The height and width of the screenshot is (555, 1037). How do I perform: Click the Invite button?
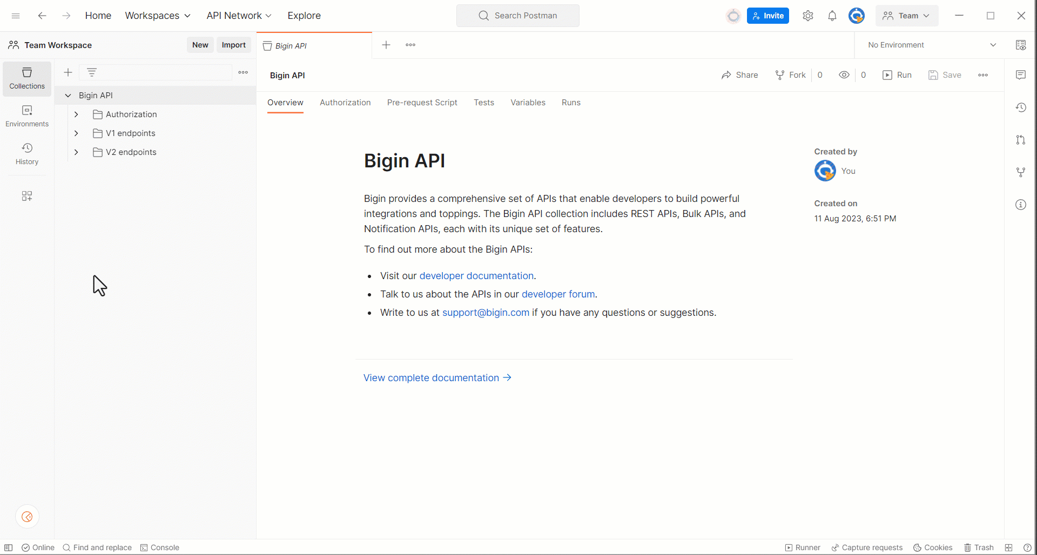tap(768, 16)
